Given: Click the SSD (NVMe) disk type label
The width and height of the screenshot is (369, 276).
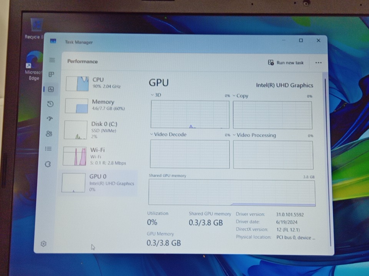Looking at the screenshot, I should coord(103,131).
